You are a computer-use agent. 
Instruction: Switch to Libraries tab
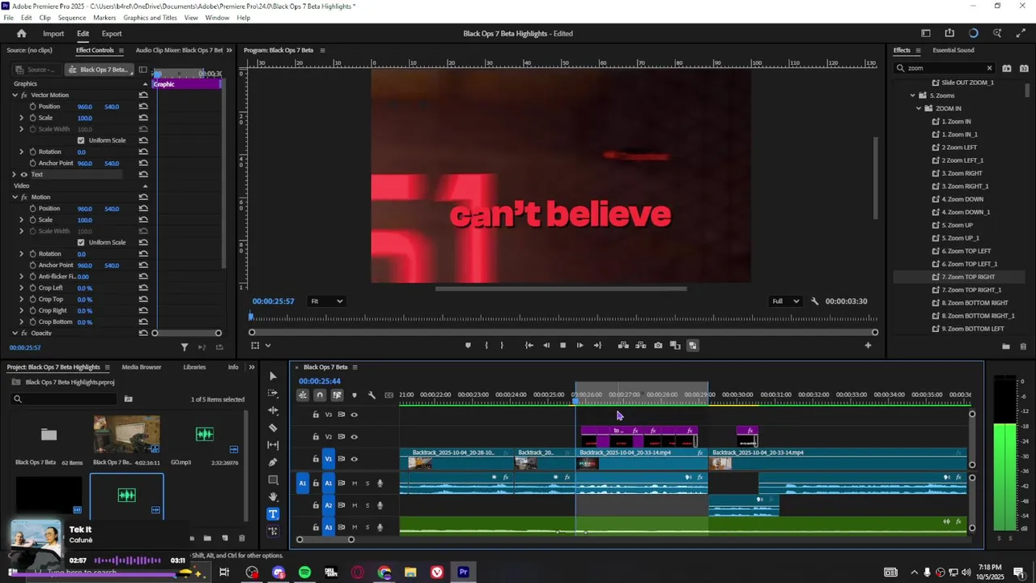point(194,367)
